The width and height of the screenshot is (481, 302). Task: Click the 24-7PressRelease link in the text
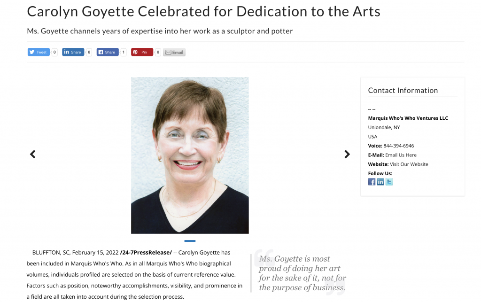[x=146, y=253]
